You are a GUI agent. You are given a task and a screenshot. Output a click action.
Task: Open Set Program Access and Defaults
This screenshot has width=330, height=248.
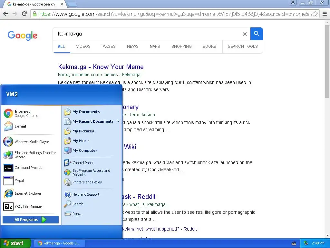coord(92,172)
